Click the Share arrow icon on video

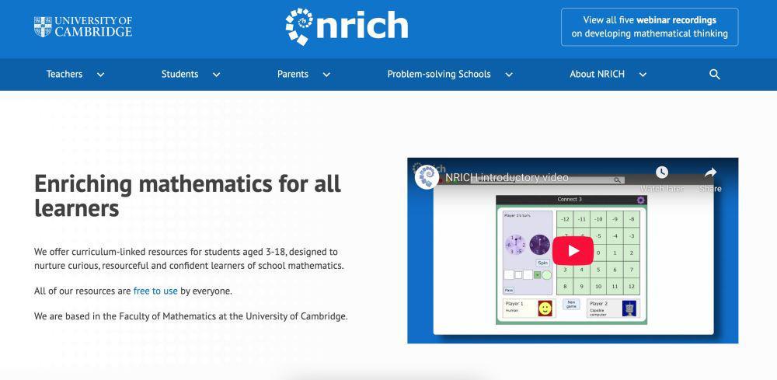710,173
